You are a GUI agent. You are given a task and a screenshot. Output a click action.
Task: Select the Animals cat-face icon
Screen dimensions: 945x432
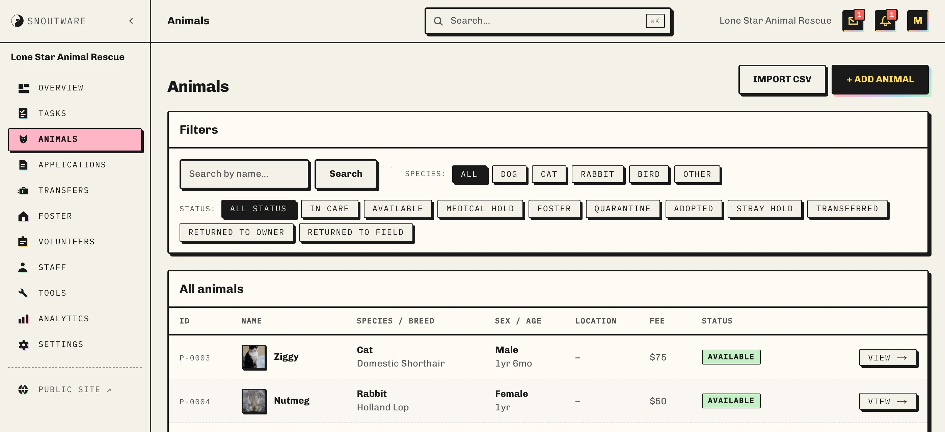(x=24, y=139)
